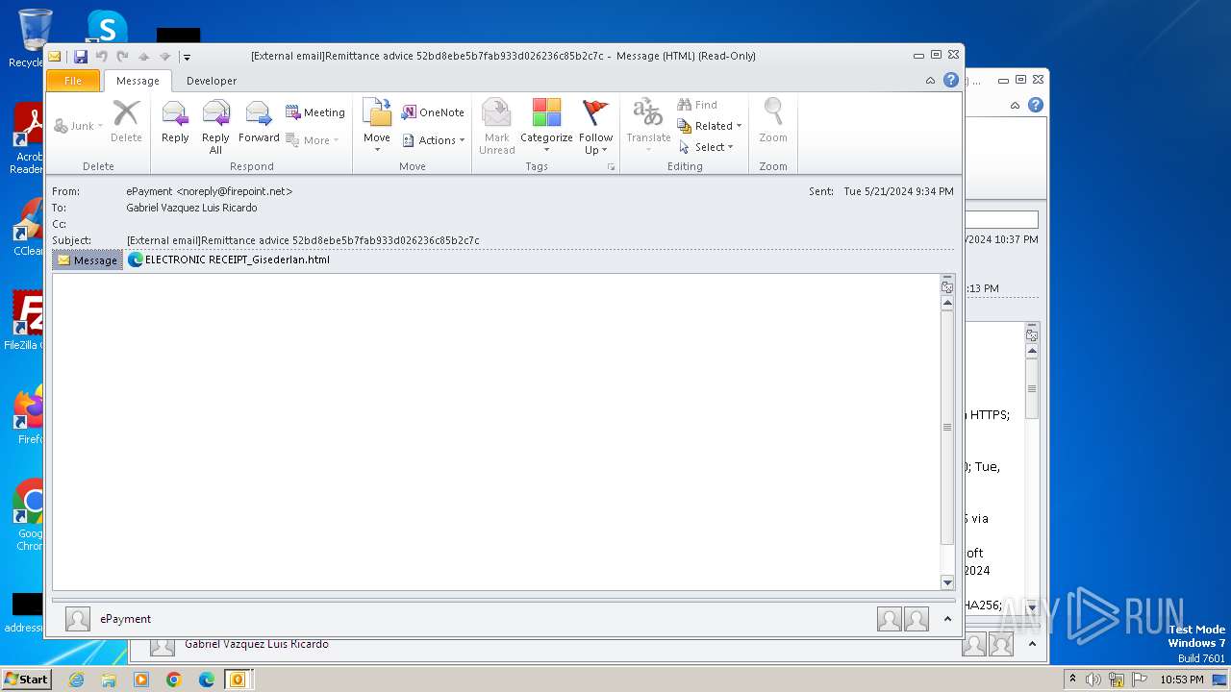The image size is (1231, 692).
Task: Click the volume speaker tray icon
Action: (x=1093, y=680)
